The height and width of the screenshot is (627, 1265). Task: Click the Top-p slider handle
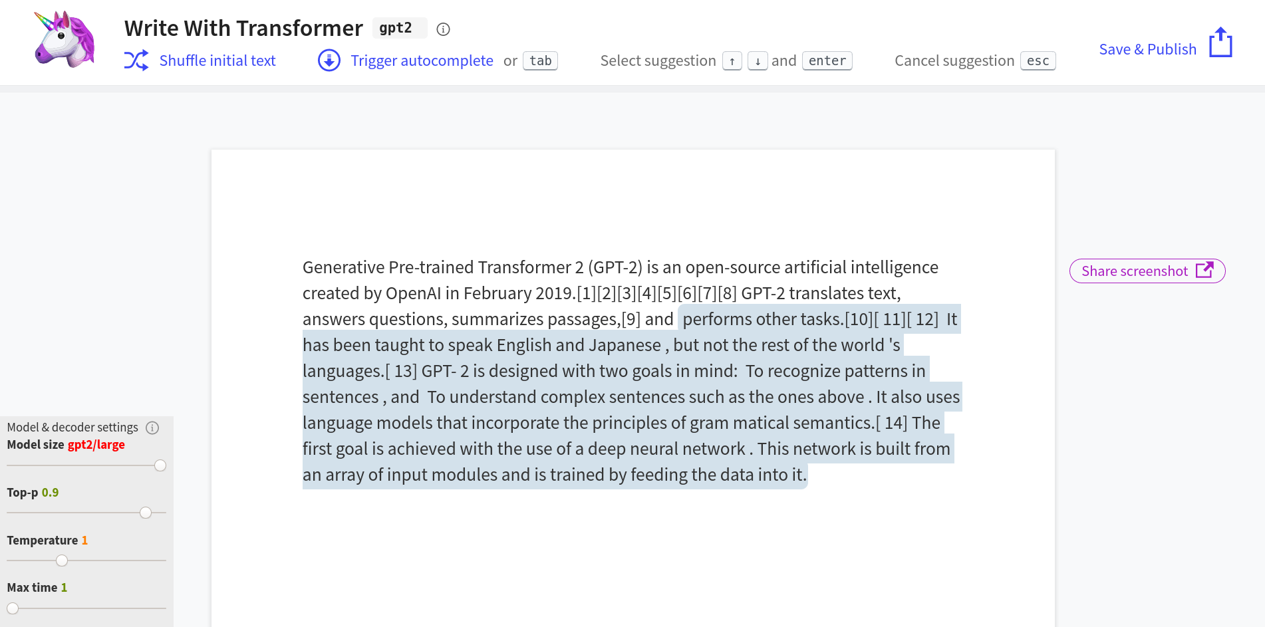[146, 513]
